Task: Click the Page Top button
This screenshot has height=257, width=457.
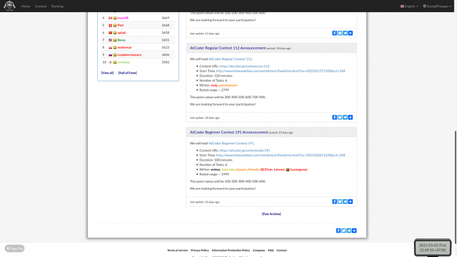Action: 14,249
